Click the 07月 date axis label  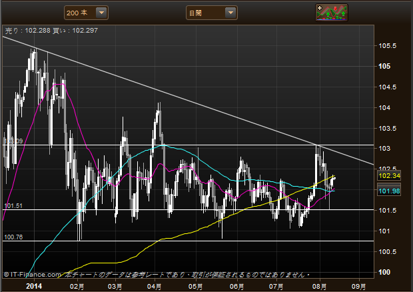276,287
